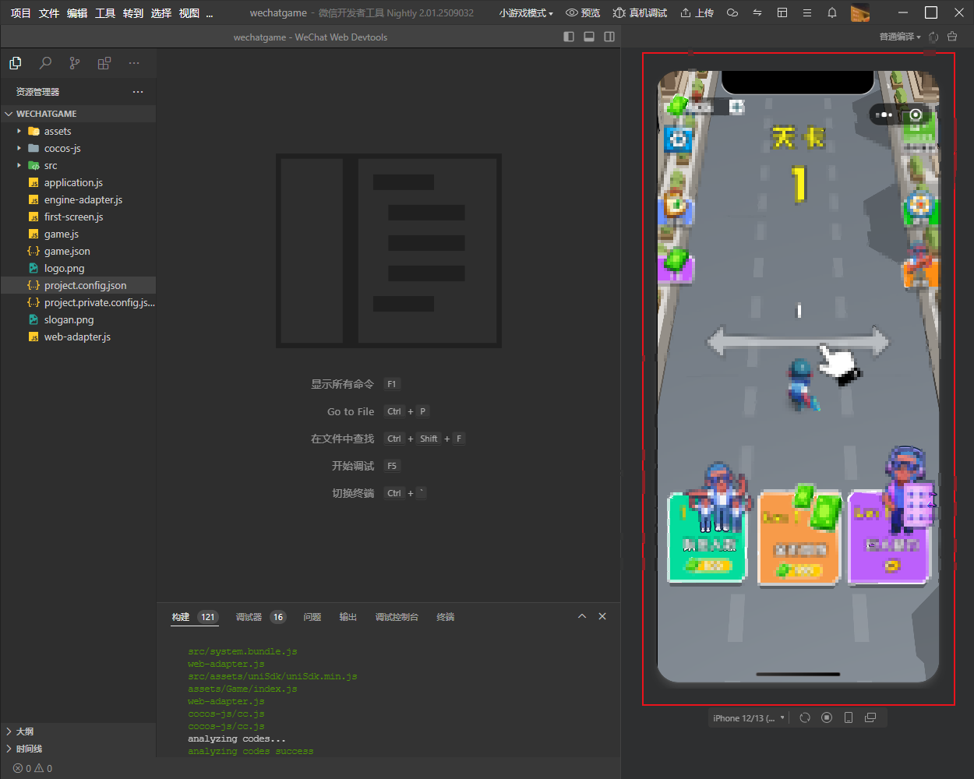This screenshot has height=779, width=974.
Task: Open the search panel in sidebar
Action: (x=45, y=63)
